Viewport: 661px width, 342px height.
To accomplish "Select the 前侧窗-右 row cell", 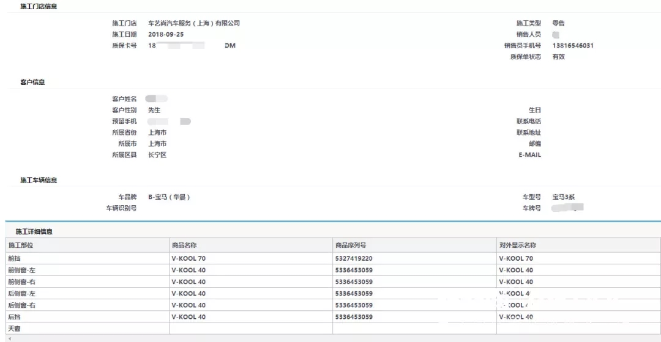I will click(22, 282).
